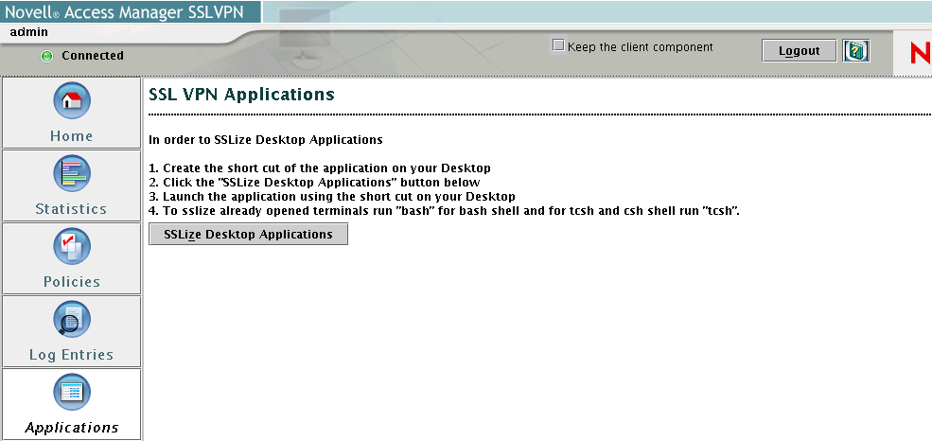
Task: Click step 4 about running bash or tcsh
Action: click(x=444, y=211)
